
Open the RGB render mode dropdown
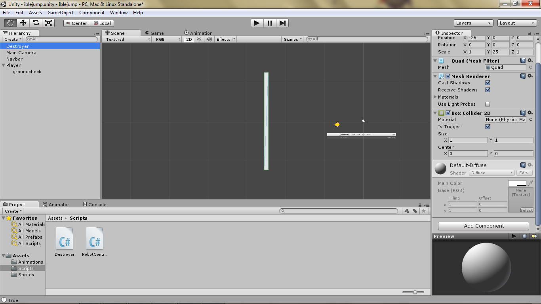[x=168, y=39]
